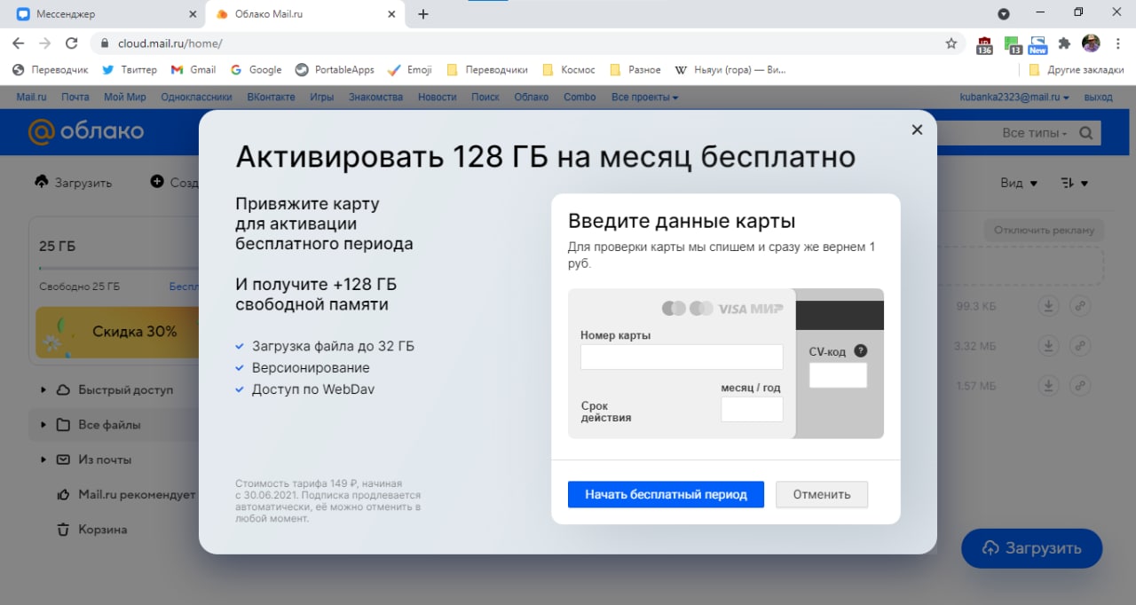Expand the Из почты tree item
This screenshot has width=1136, height=605.
pos(43,460)
